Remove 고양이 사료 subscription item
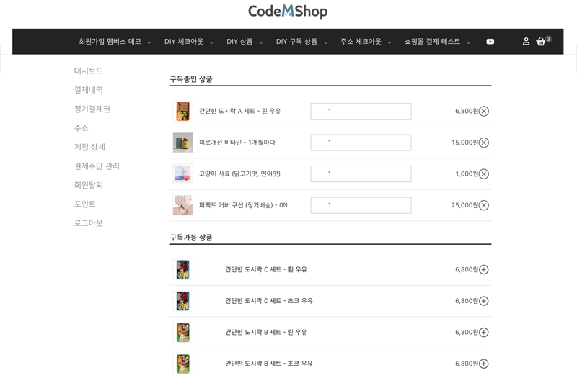The image size is (577, 378). [484, 174]
